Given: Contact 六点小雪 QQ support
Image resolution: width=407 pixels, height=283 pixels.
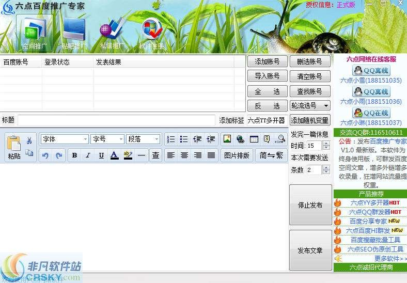Looking at the screenshot, I should click(x=371, y=70).
